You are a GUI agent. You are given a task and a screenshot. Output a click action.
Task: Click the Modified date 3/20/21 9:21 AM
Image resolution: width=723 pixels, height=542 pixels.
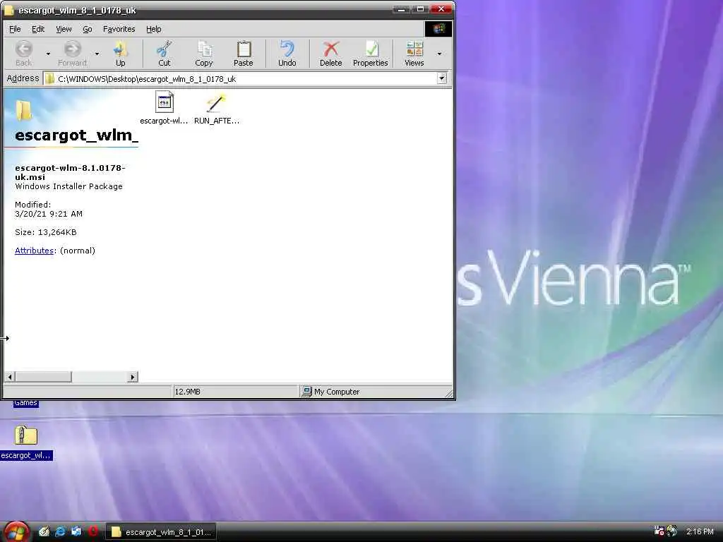49,214
